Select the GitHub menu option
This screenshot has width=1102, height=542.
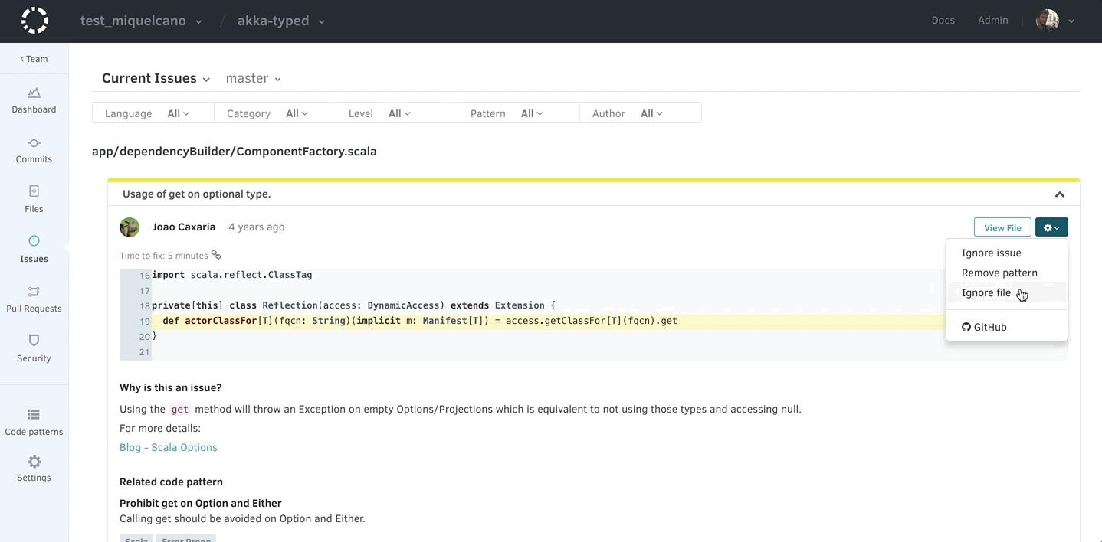[x=984, y=327]
